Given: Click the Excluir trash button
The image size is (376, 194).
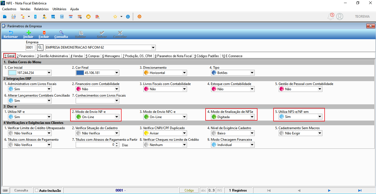Looking at the screenshot, I should [x=44, y=34].
